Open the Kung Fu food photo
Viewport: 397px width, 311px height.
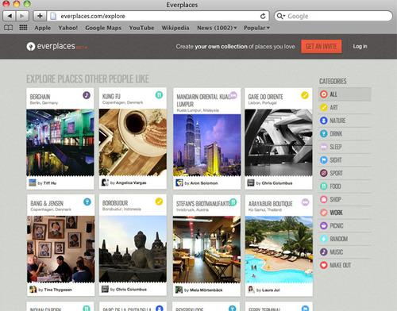(x=133, y=142)
